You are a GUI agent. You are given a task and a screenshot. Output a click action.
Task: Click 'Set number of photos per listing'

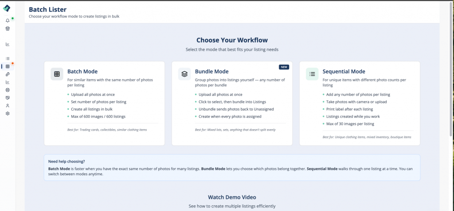(98, 102)
